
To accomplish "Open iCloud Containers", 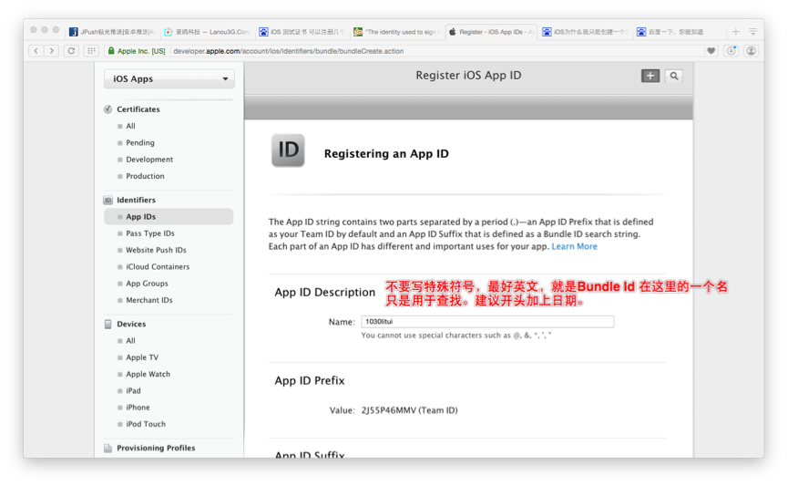I will click(158, 266).
